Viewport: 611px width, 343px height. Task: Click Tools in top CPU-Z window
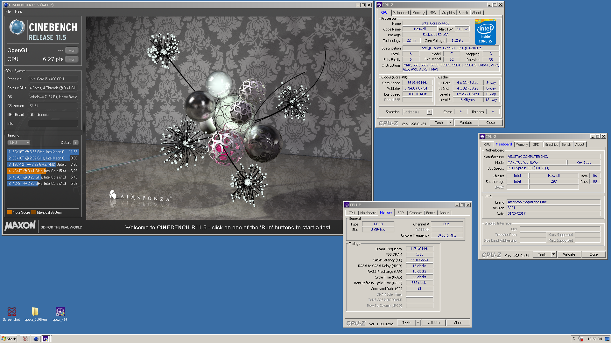439,123
